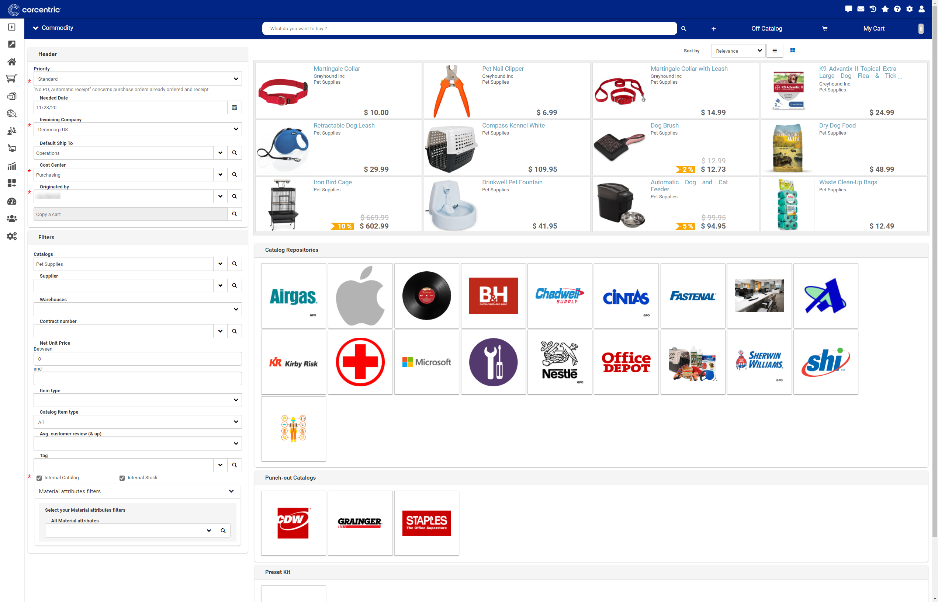Click the Needed Date calendar icon

(x=234, y=108)
